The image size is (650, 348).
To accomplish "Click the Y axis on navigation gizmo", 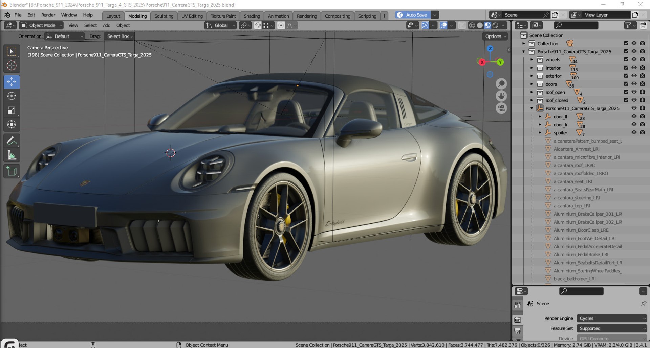I will [x=500, y=62].
